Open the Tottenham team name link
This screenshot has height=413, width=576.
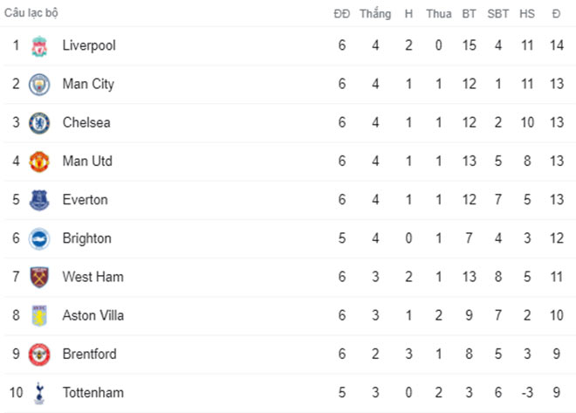click(92, 393)
